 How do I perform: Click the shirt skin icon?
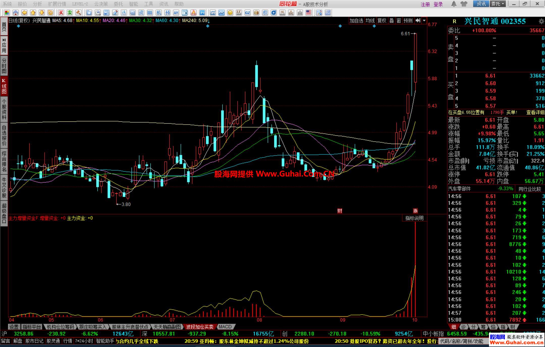click(x=464, y=4)
